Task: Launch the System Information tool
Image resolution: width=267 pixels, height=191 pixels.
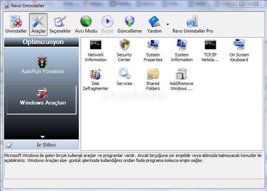Action: pos(182,51)
